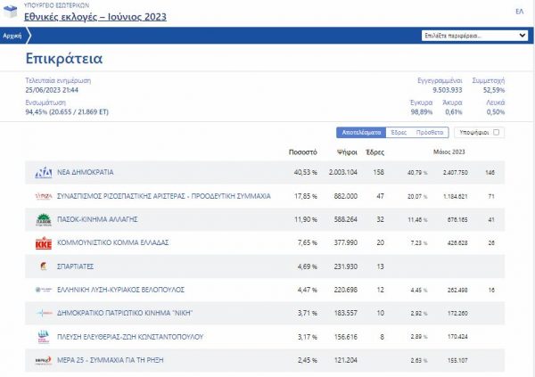The width and height of the screenshot is (535, 377).
Task: Click the 121.204 votes value
Action: click(346, 360)
